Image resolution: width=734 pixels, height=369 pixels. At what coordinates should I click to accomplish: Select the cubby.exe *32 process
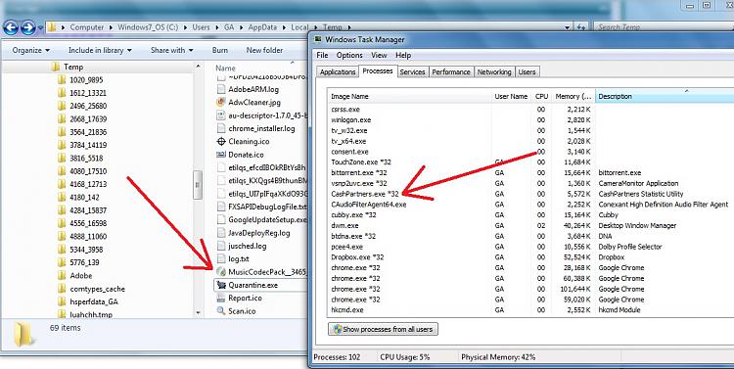pyautogui.click(x=530, y=215)
